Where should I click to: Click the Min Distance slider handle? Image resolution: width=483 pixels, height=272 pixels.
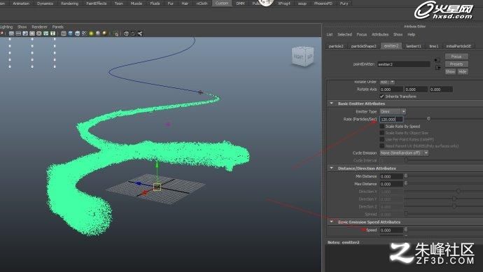(x=406, y=176)
